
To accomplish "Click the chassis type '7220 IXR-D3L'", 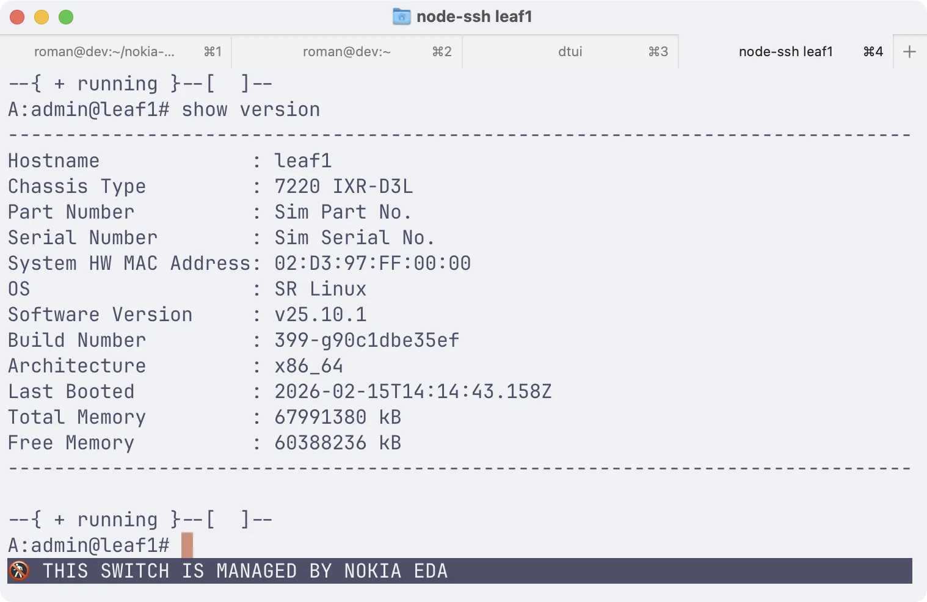I will click(344, 186).
